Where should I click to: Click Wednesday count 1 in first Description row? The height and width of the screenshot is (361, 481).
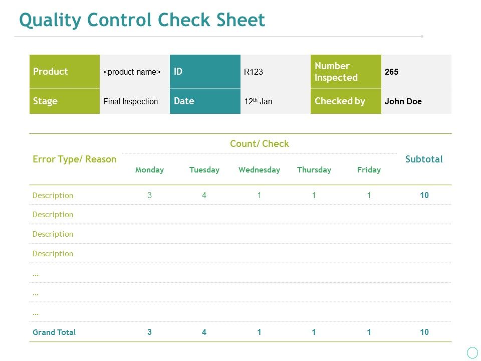[259, 195]
